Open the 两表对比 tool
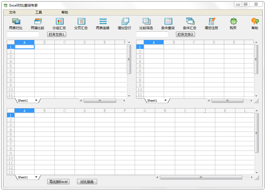The image size is (265, 190). click(x=16, y=24)
